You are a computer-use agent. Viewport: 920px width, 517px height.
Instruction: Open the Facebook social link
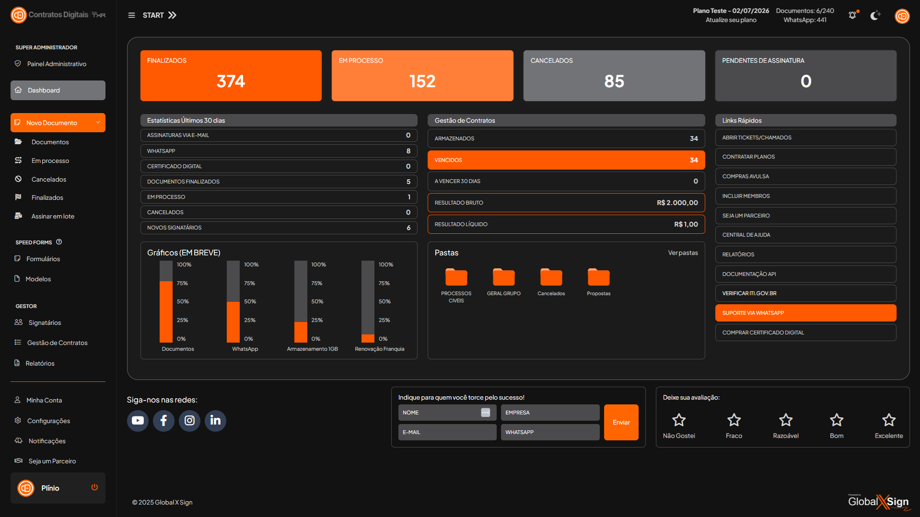coord(163,421)
